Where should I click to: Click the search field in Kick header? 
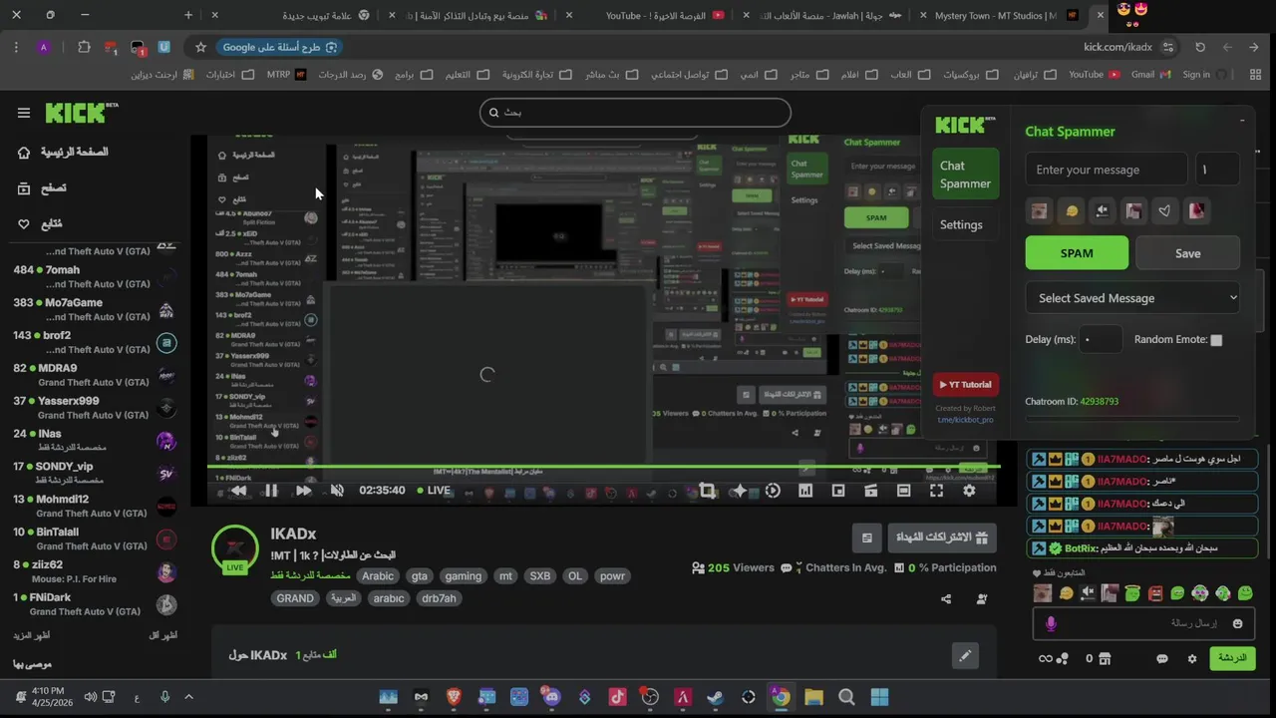(x=635, y=113)
